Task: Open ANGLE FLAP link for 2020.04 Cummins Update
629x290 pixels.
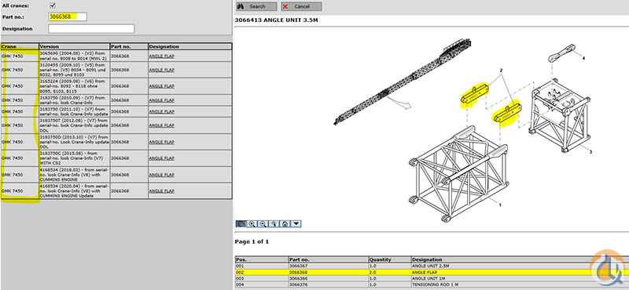Action: pos(162,191)
